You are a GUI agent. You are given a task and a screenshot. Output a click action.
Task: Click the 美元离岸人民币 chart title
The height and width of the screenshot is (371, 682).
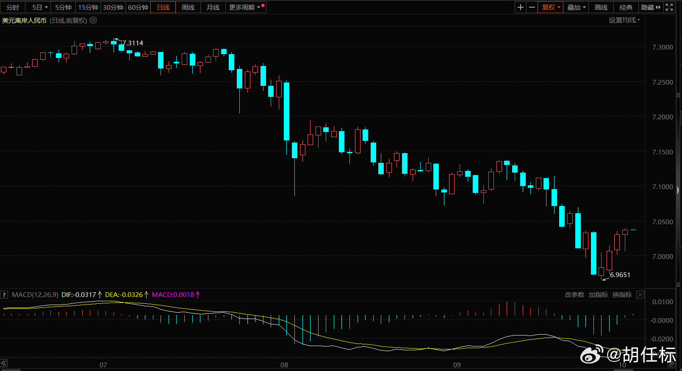pos(24,20)
